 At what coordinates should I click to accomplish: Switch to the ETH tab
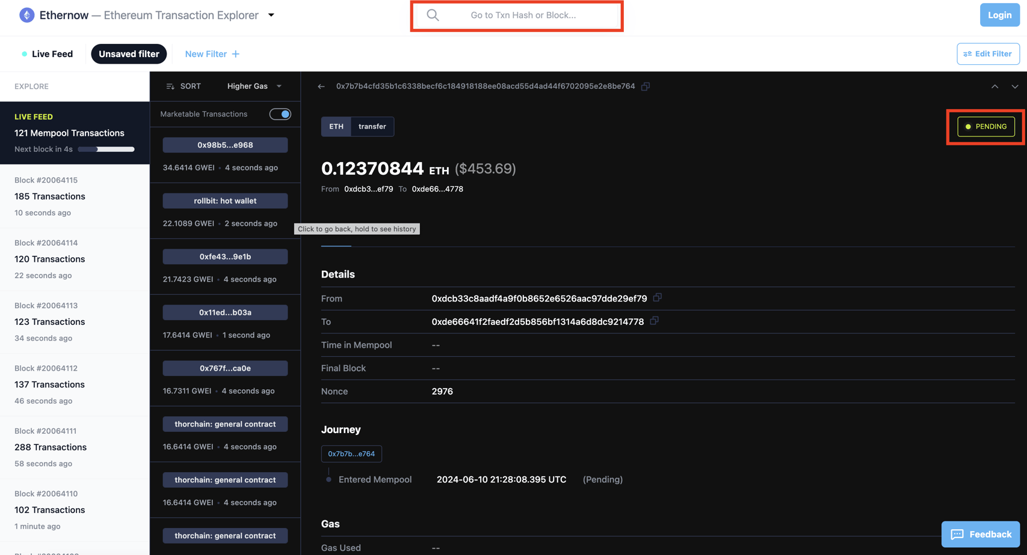click(x=336, y=126)
